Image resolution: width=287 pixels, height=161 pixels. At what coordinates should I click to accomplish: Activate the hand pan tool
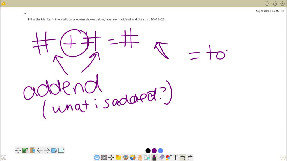point(140,157)
